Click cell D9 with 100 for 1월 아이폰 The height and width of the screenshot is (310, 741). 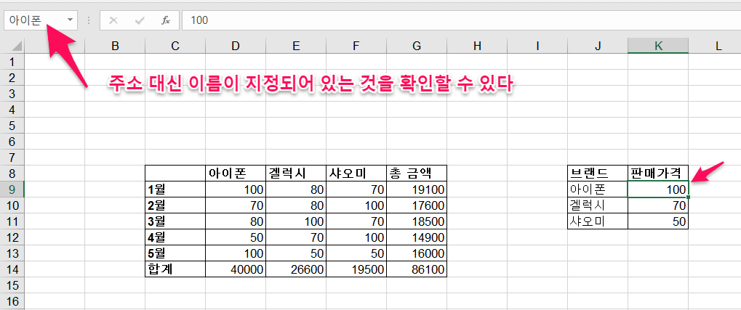click(236, 189)
